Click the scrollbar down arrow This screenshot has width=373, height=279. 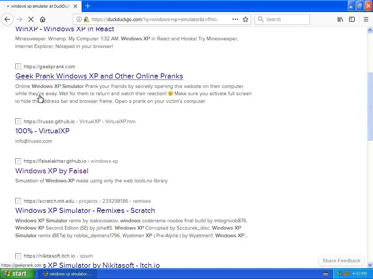pos(370,265)
